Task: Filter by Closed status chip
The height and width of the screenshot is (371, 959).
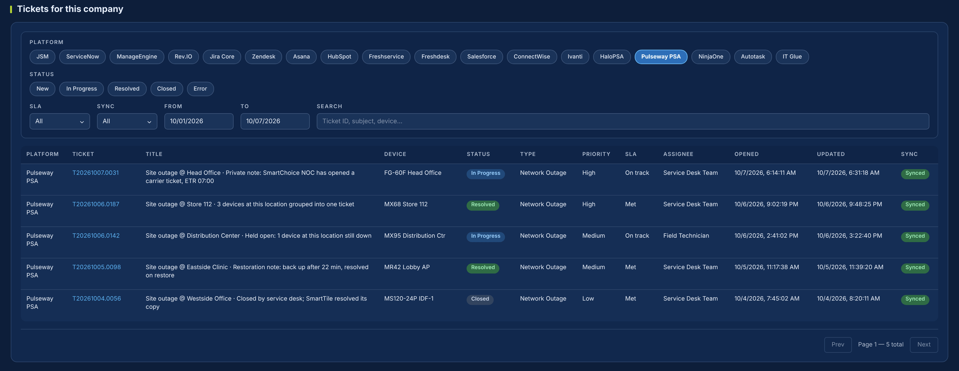Action: coord(167,89)
